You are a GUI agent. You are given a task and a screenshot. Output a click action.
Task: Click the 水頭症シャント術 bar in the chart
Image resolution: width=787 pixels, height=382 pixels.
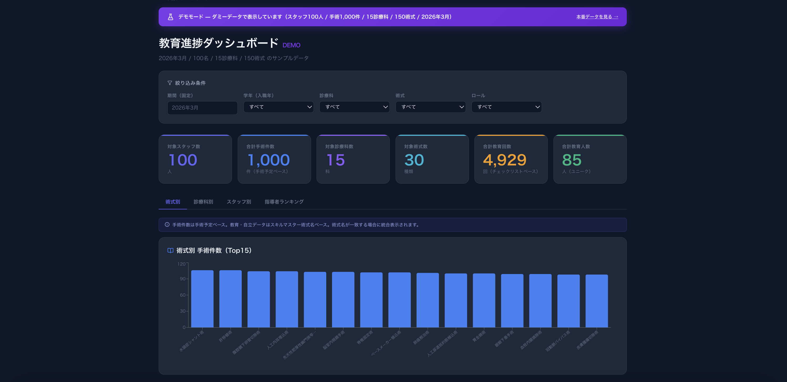(202, 299)
